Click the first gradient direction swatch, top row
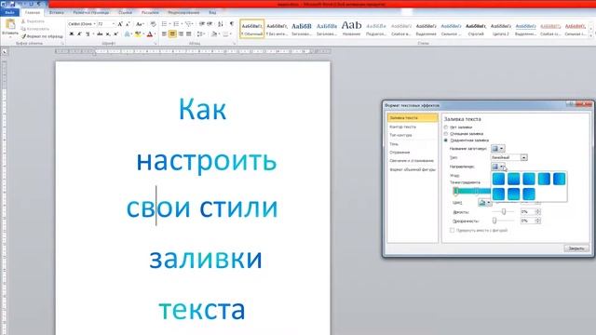 pyautogui.click(x=498, y=179)
